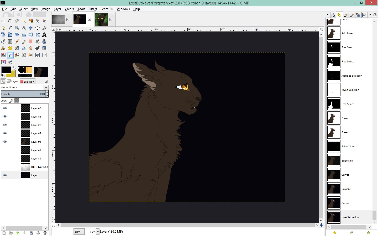
Task: Select the Scissors Select tool
Action: [38, 21]
